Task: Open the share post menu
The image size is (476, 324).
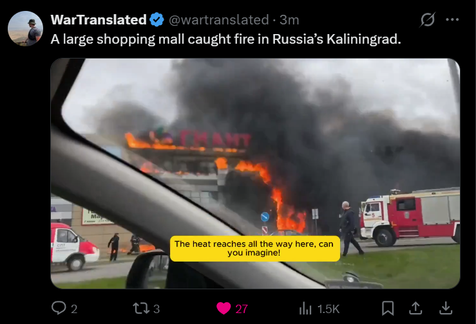Action: click(415, 309)
